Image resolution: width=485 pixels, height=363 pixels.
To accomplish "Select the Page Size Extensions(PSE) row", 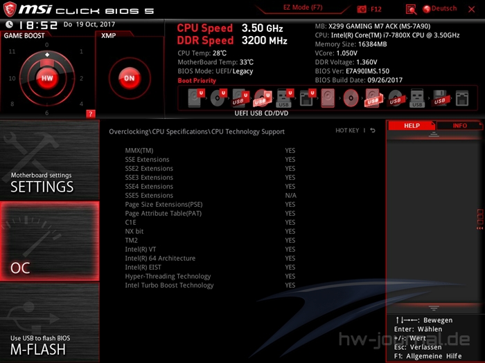I will pyautogui.click(x=211, y=205).
